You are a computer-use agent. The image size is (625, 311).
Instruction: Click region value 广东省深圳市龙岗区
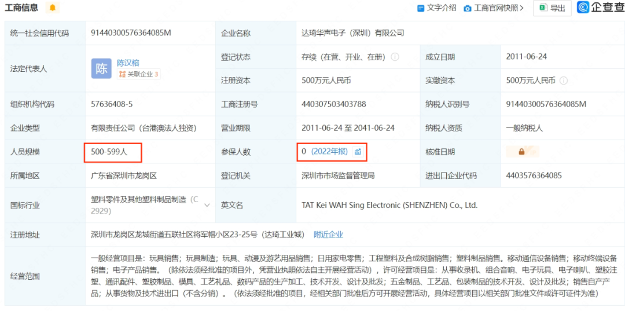coord(124,175)
